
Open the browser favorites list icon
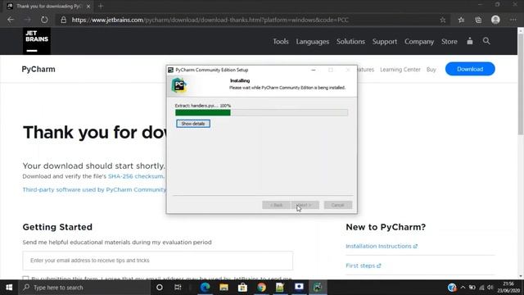point(461,20)
